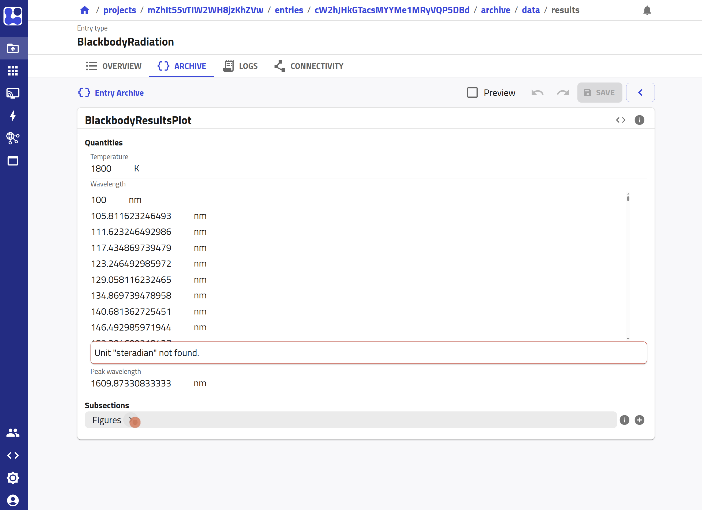This screenshot has height=510, width=702.
Task: Click the BlackbodyRadiation entry type title
Action: 125,42
